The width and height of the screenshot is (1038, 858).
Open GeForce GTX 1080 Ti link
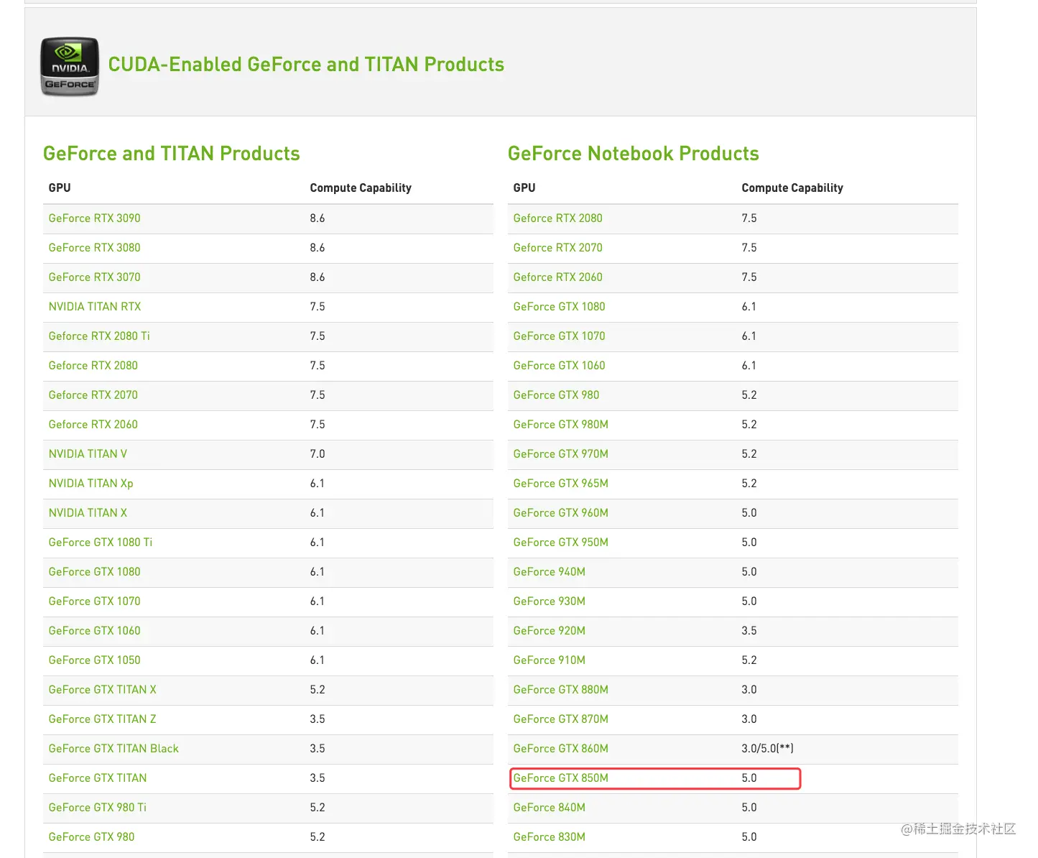point(100,543)
